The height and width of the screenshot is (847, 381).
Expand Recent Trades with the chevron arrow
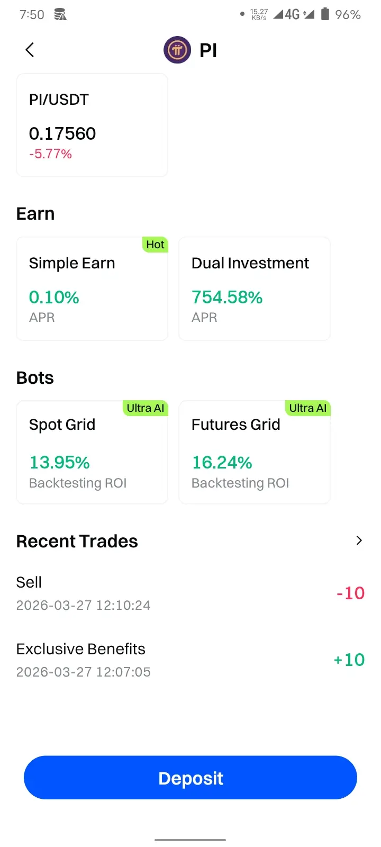pos(359,540)
